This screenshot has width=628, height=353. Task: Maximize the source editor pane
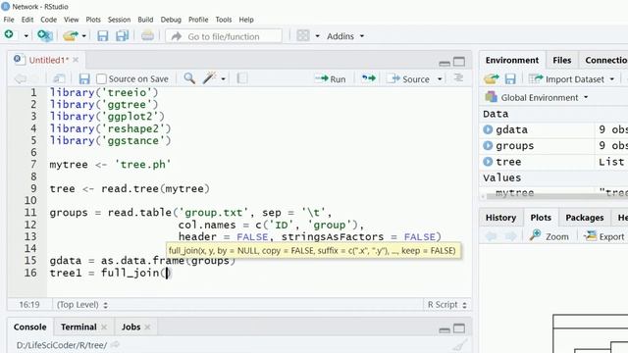pos(459,62)
